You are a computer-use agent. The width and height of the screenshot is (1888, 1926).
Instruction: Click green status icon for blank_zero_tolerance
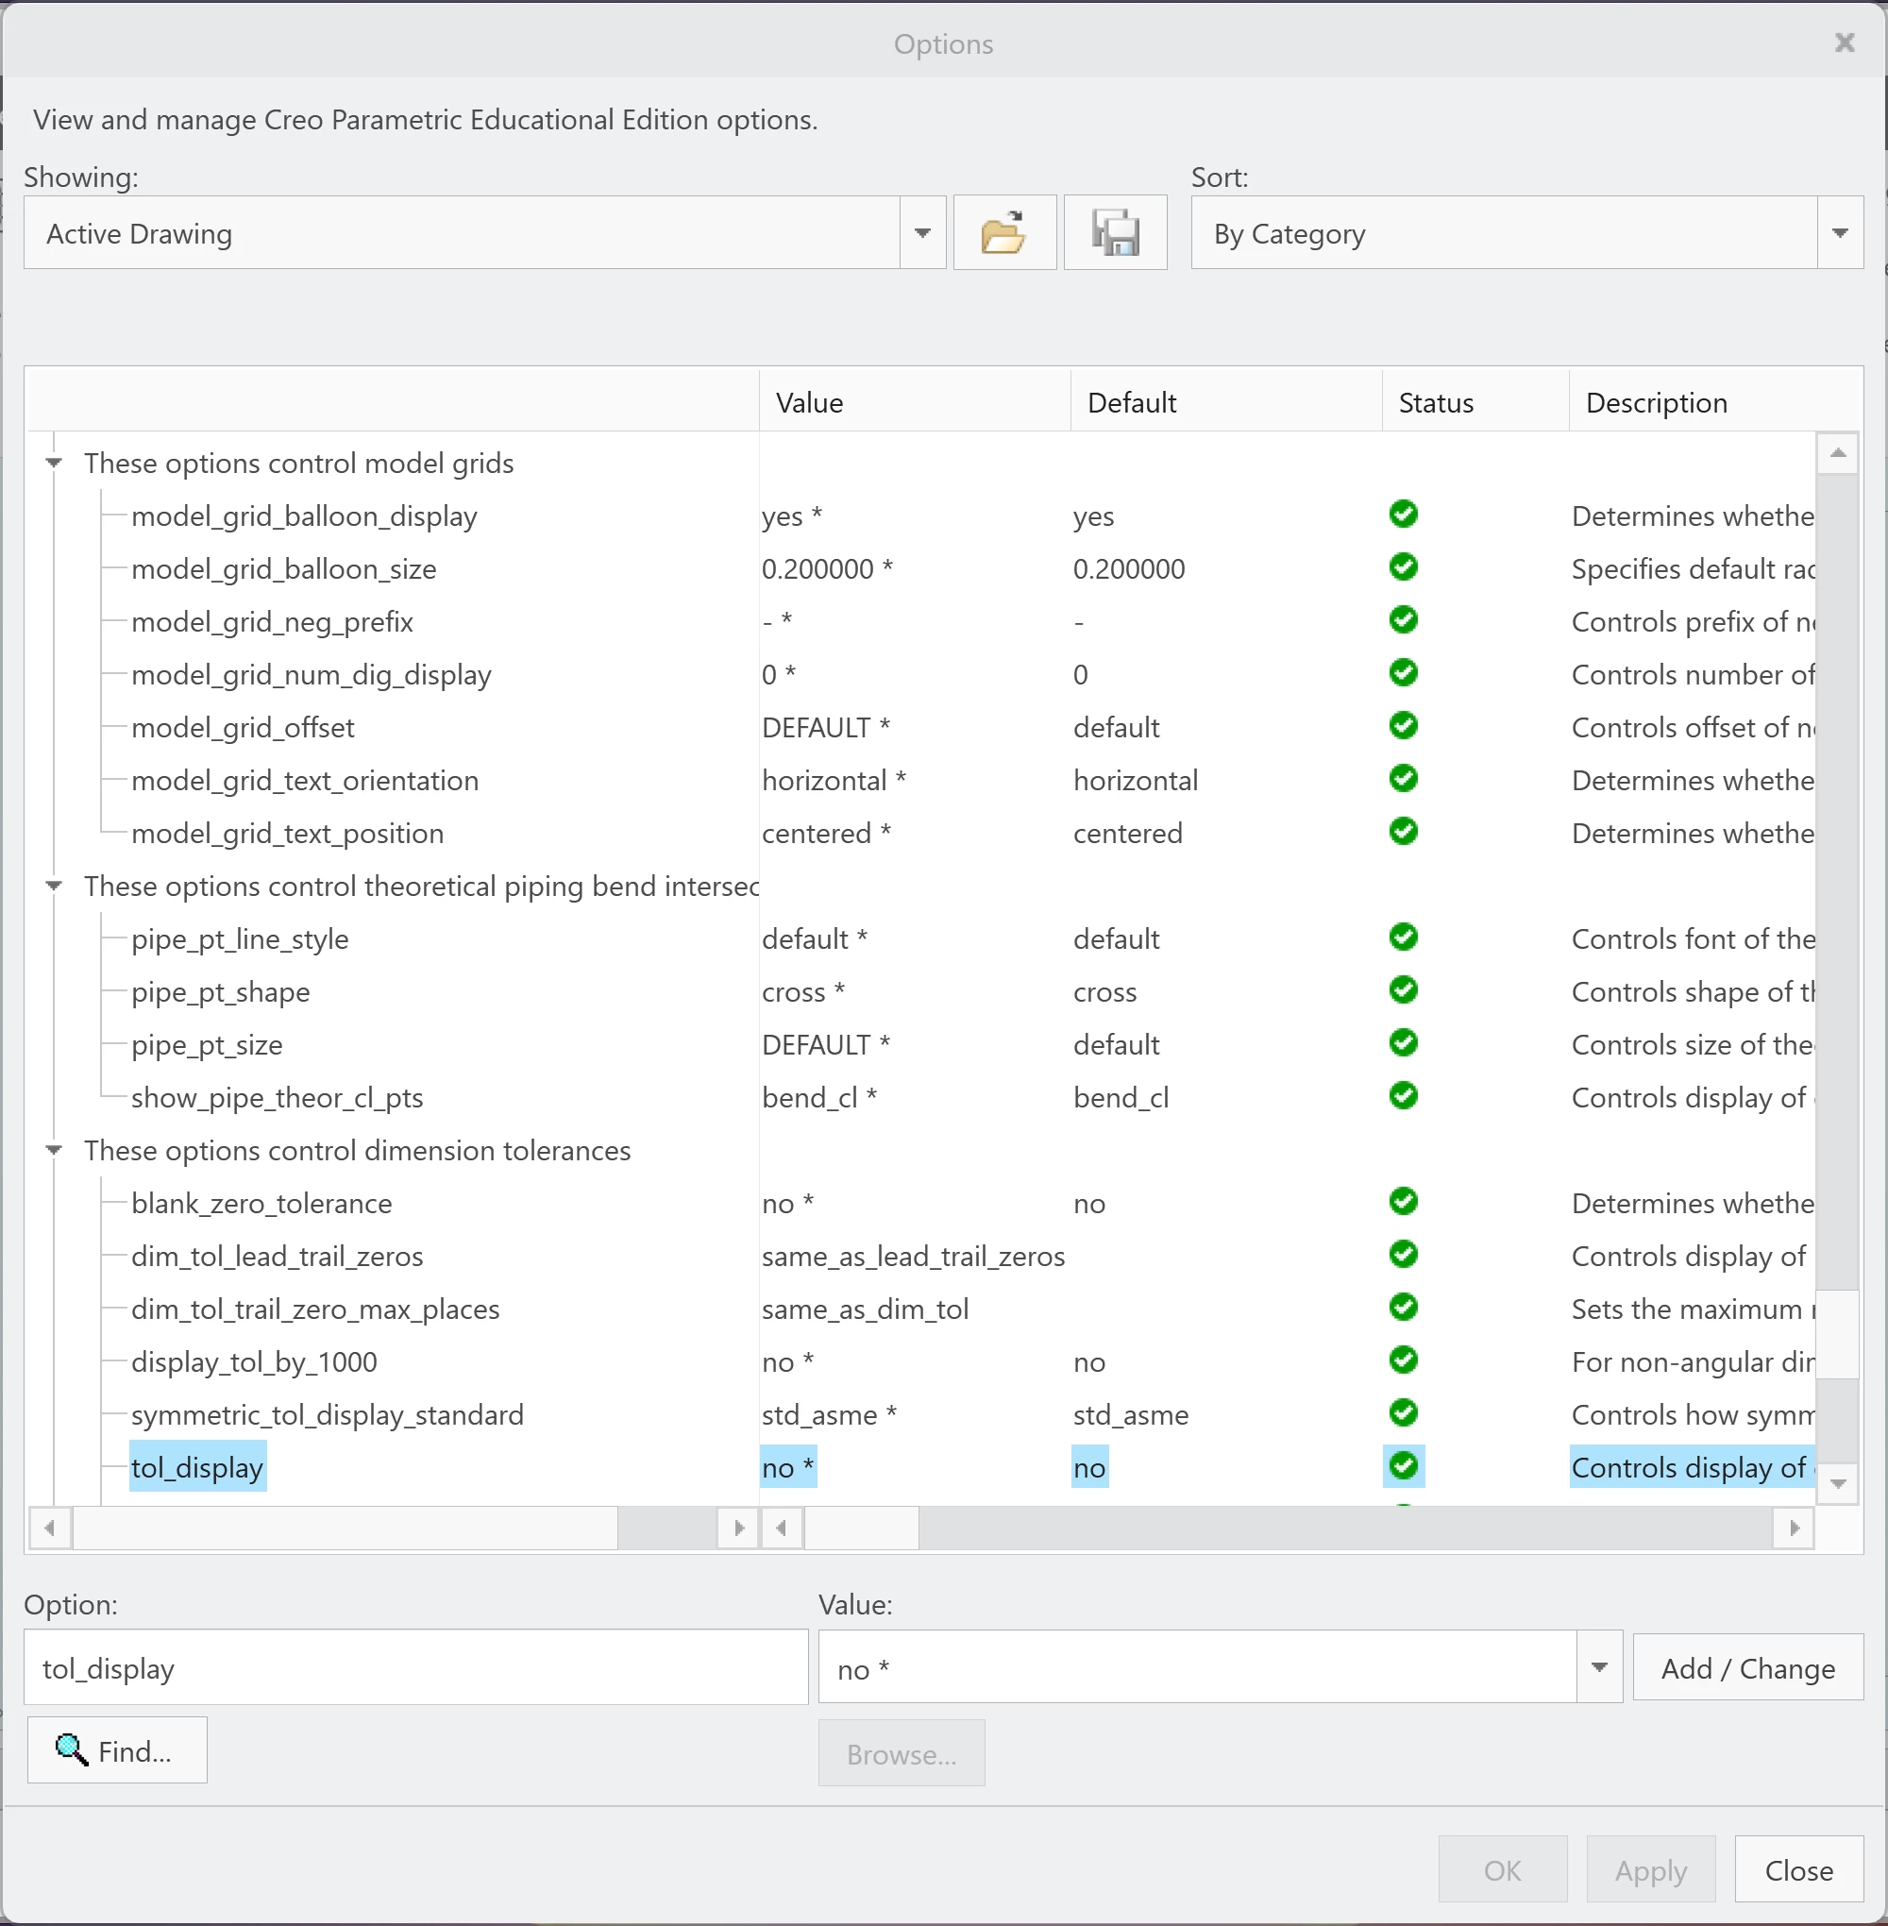tap(1404, 1202)
